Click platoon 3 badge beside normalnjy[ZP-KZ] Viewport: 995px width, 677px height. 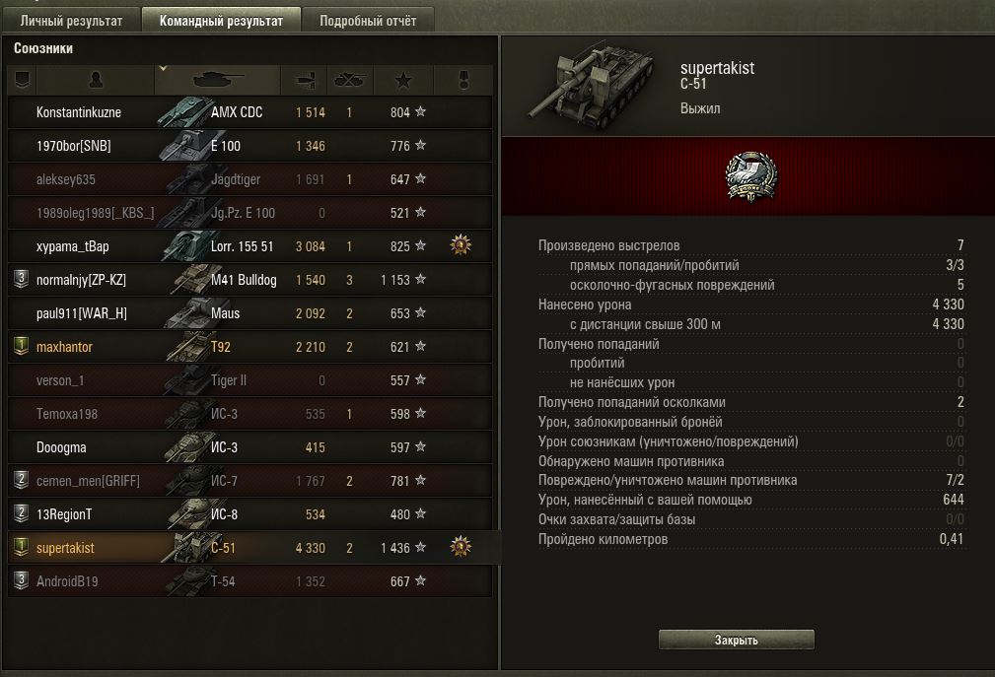(x=21, y=279)
